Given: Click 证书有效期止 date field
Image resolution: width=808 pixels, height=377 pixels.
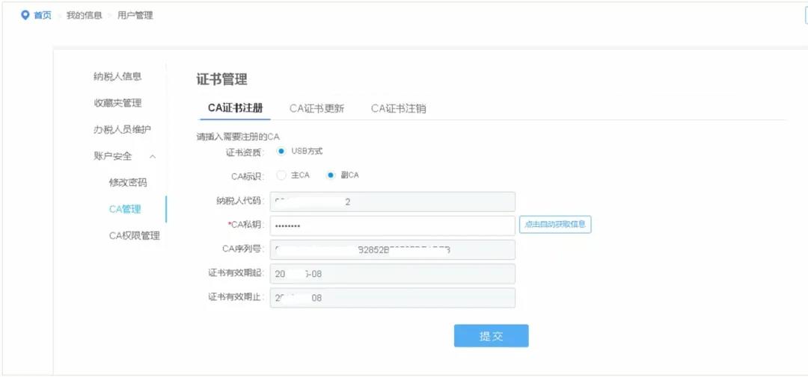Looking at the screenshot, I should 392,298.
